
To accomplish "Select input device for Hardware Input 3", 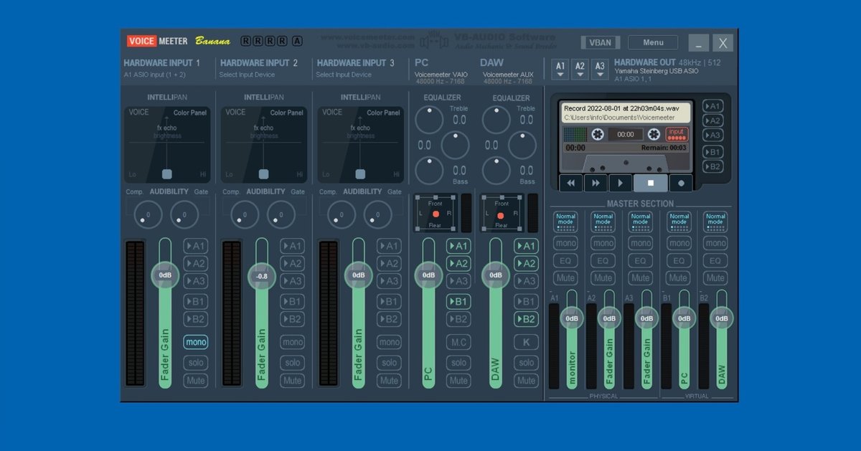I will pos(344,75).
